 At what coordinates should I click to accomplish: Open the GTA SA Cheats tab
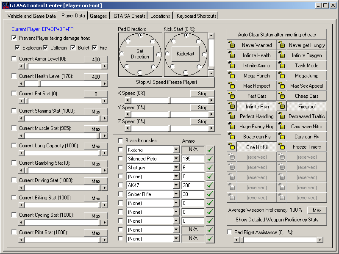[129, 16]
